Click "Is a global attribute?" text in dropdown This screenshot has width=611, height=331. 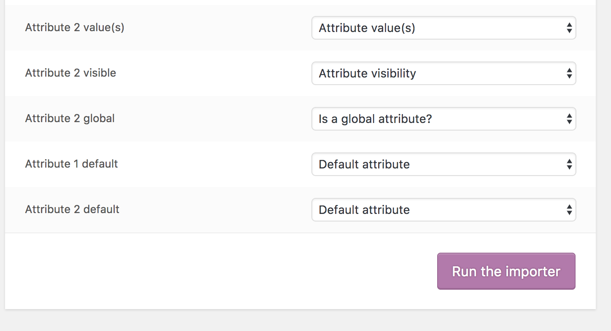375,119
